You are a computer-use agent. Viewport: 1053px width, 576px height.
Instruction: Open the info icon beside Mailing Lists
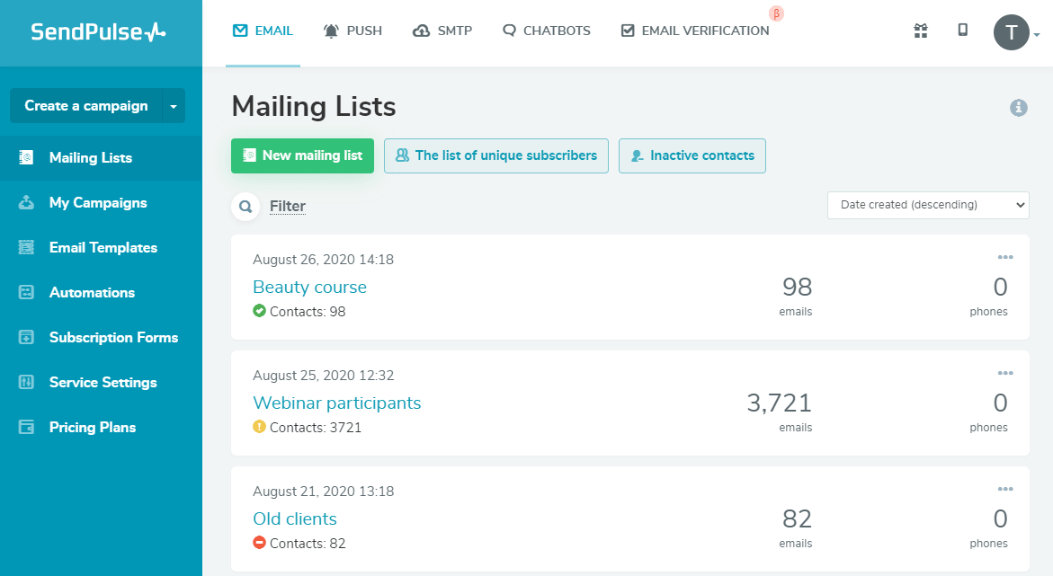tap(1018, 108)
